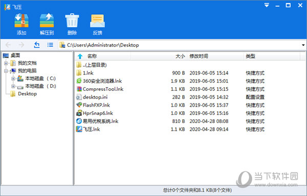Open the title bar dropdown menu triangle
Viewport: 307px width, 196px height.
267,5
